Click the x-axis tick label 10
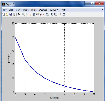 click(x=94, y=94)
